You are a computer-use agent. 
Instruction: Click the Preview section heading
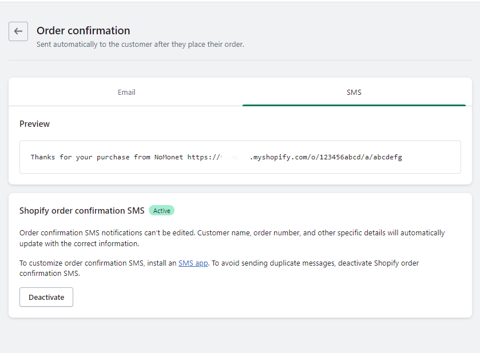pos(34,124)
